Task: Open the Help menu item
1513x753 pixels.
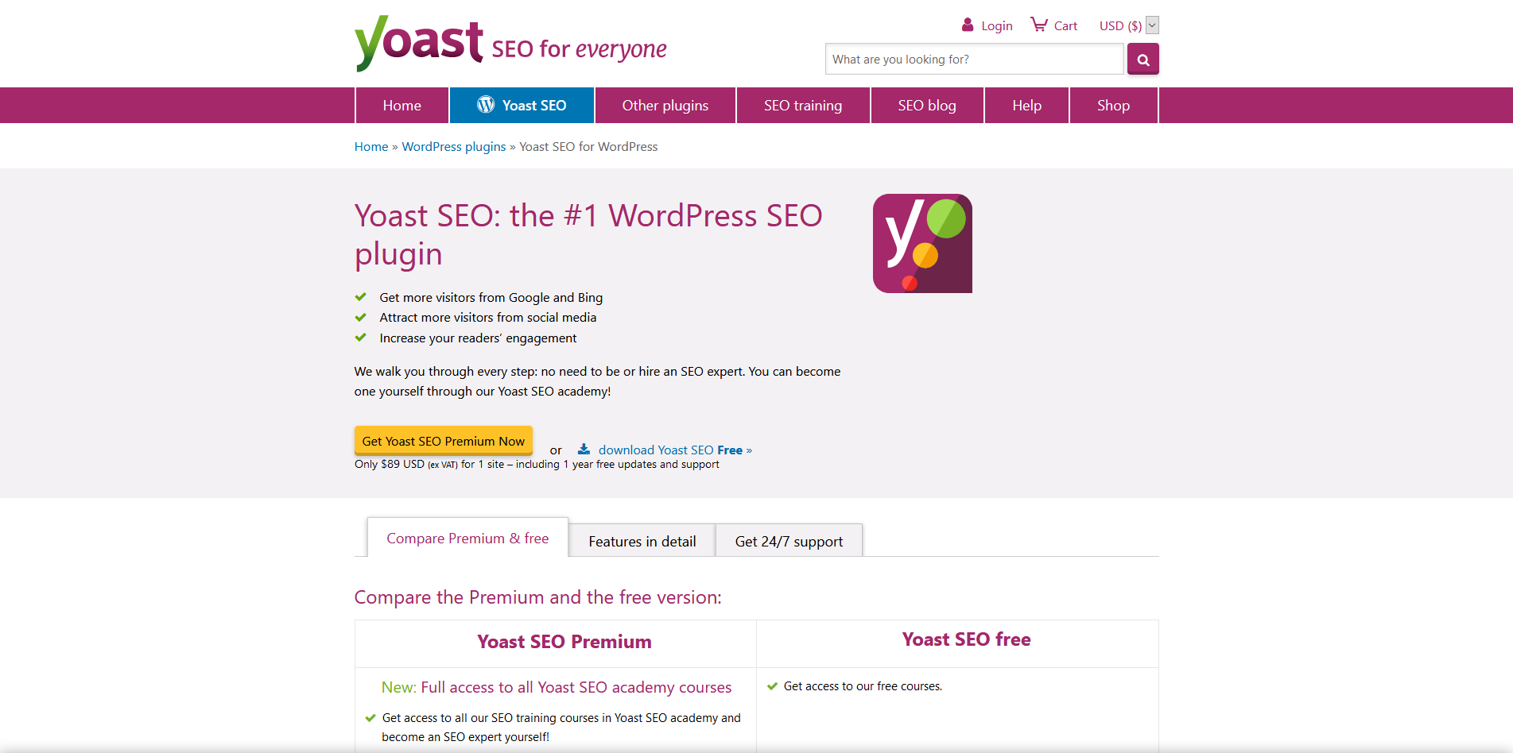Action: click(x=1026, y=106)
